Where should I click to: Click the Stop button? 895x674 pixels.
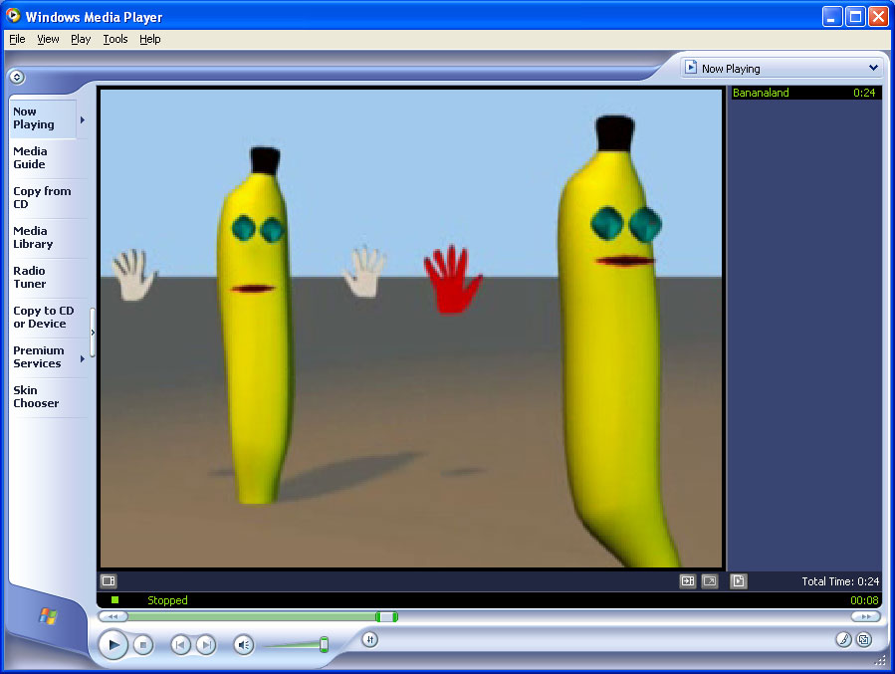pos(143,645)
